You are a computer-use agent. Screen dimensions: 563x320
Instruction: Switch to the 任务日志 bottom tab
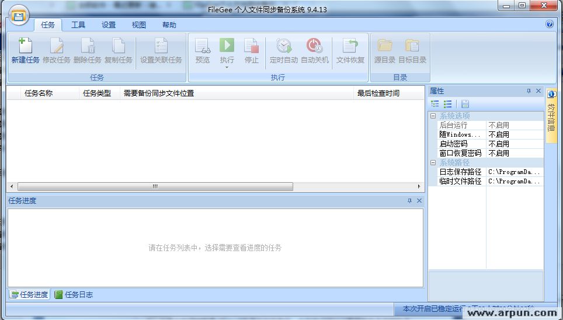(74, 294)
